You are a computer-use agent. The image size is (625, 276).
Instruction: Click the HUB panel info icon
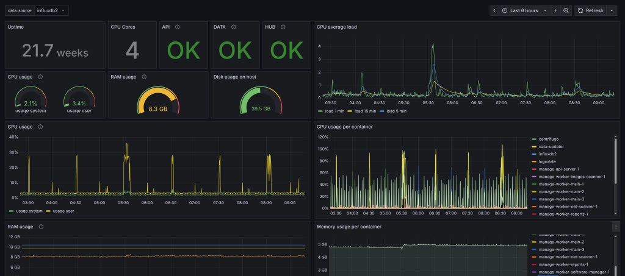click(285, 27)
